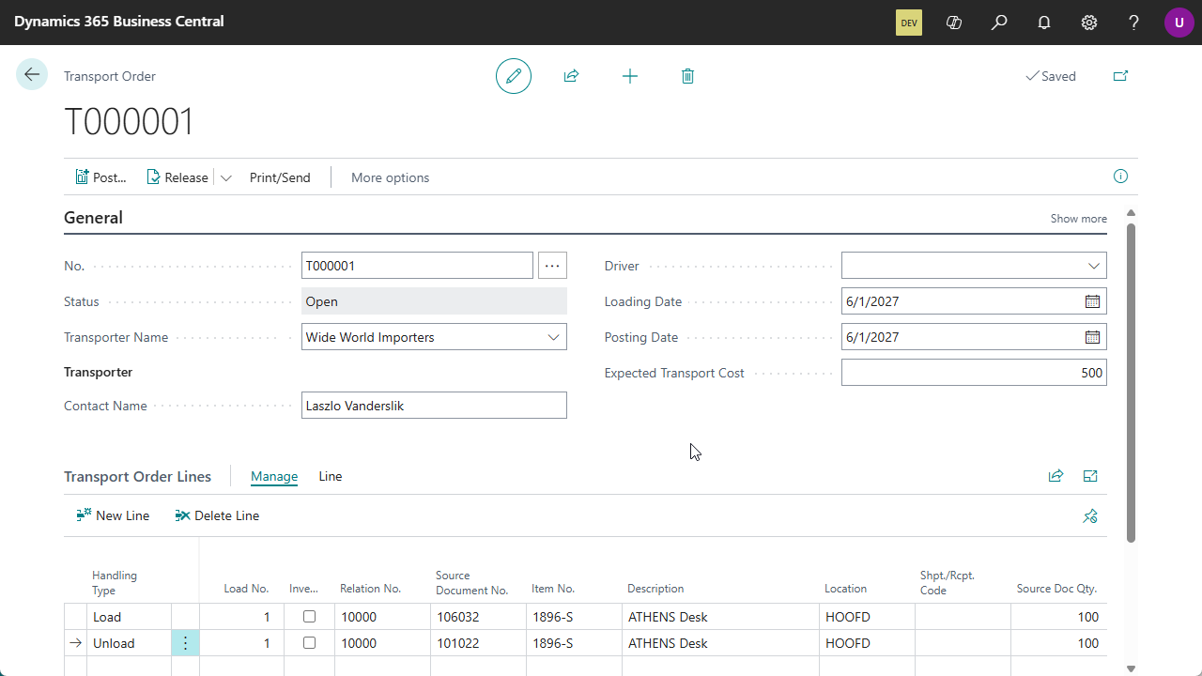Open the Print/Send menu
Viewport: 1202px width, 676px height.
coord(280,177)
